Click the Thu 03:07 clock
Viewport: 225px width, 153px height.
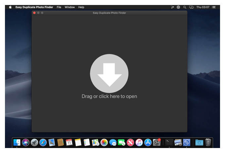point(203,7)
